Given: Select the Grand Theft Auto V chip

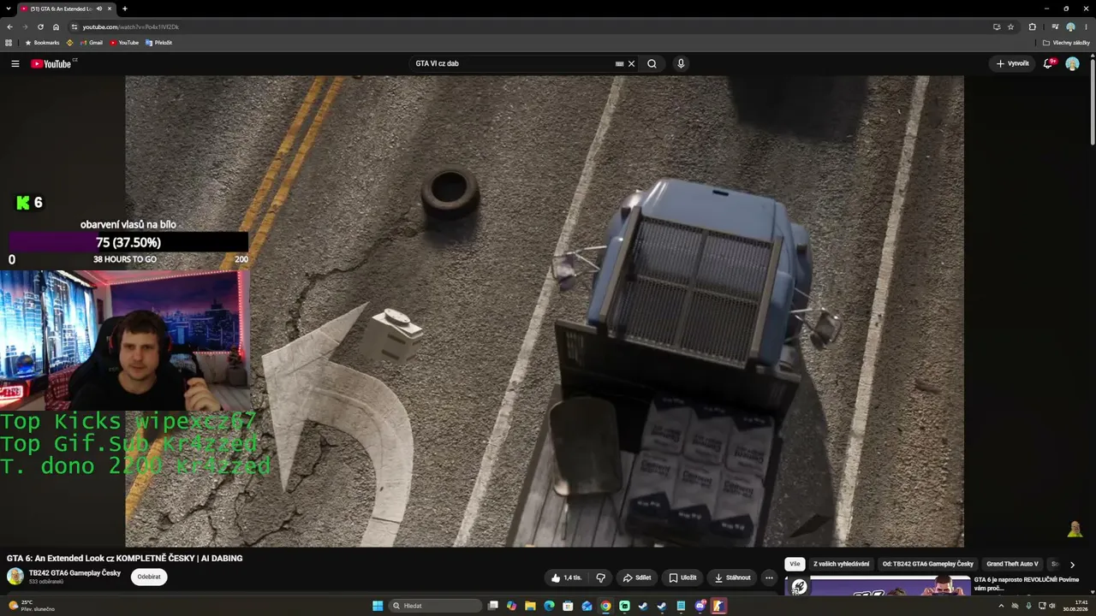Looking at the screenshot, I should coord(1012,564).
